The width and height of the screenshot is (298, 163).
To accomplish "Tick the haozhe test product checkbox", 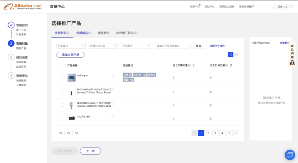I will (x=62, y=118).
